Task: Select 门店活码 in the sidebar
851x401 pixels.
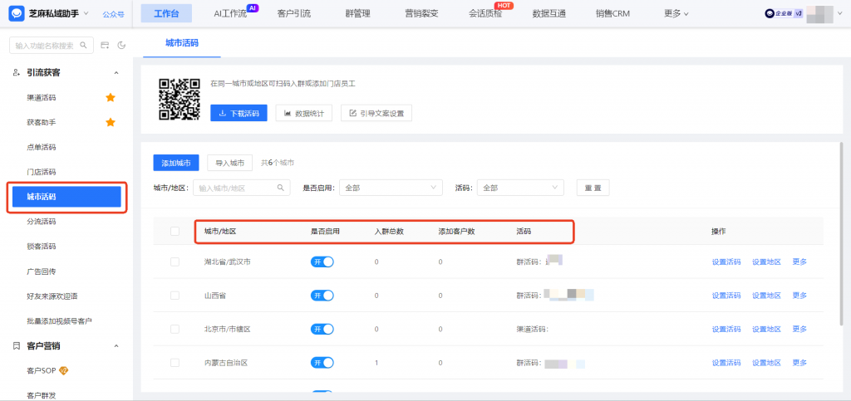Action: pos(42,172)
